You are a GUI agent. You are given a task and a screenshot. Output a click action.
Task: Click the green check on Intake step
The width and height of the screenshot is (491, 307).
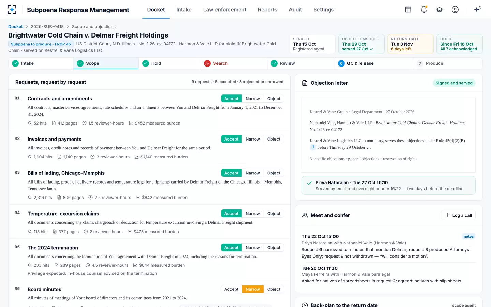coord(15,63)
